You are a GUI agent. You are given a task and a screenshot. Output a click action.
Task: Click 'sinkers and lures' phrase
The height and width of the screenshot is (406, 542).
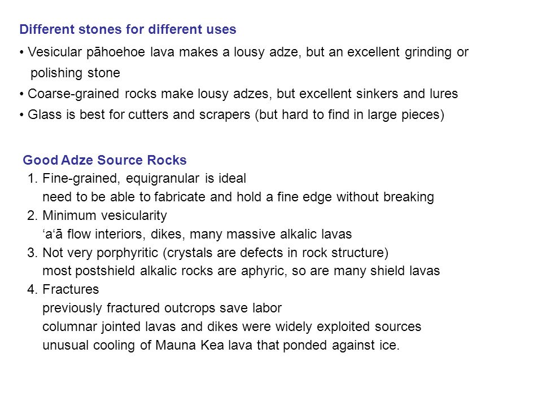point(390,94)
